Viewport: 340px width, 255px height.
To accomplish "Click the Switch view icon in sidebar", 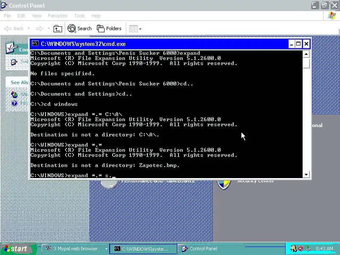I will [x=14, y=62].
